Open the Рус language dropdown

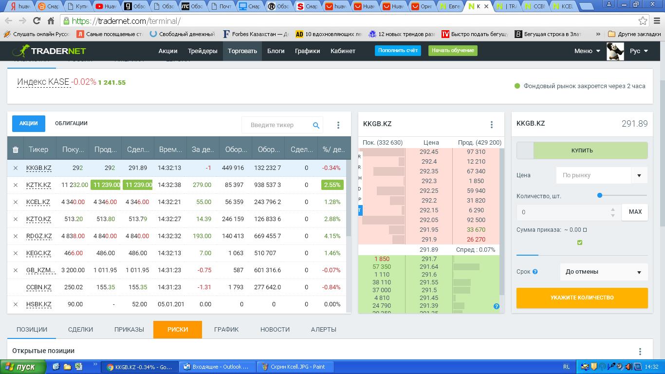[x=639, y=51]
